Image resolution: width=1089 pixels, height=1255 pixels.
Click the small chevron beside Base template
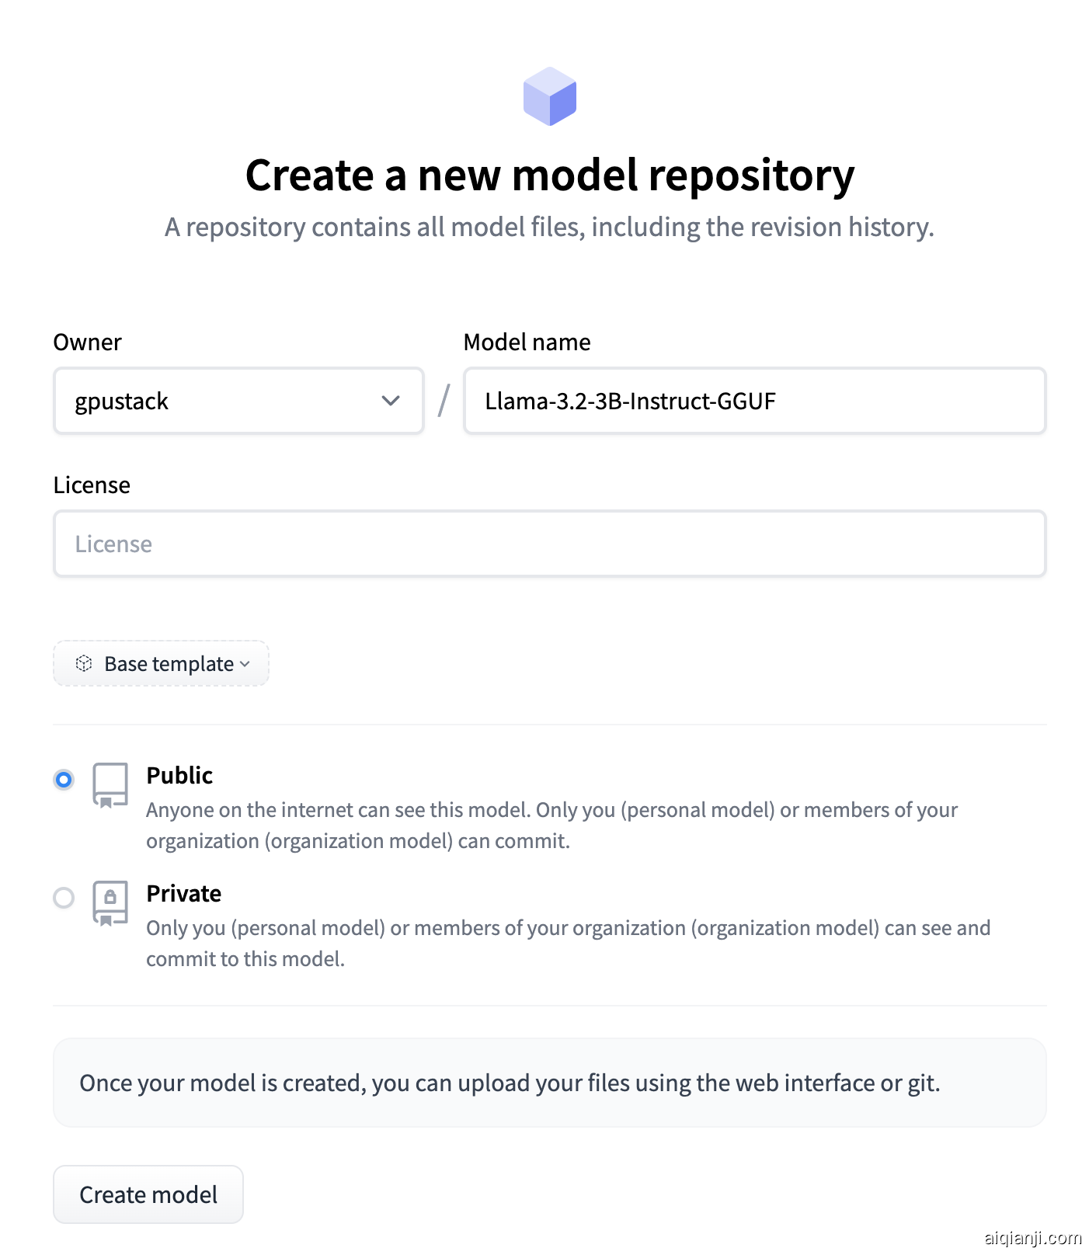[x=245, y=664]
